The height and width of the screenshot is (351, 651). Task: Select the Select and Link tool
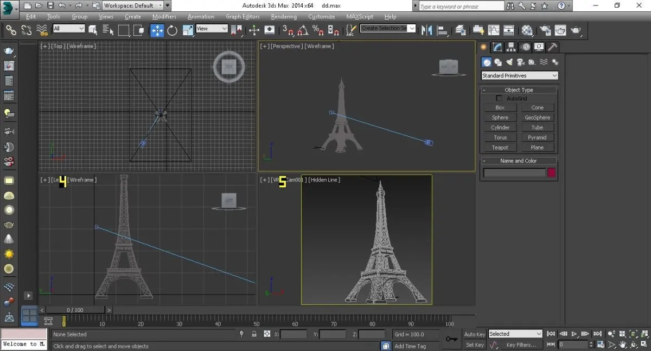[x=11, y=30]
